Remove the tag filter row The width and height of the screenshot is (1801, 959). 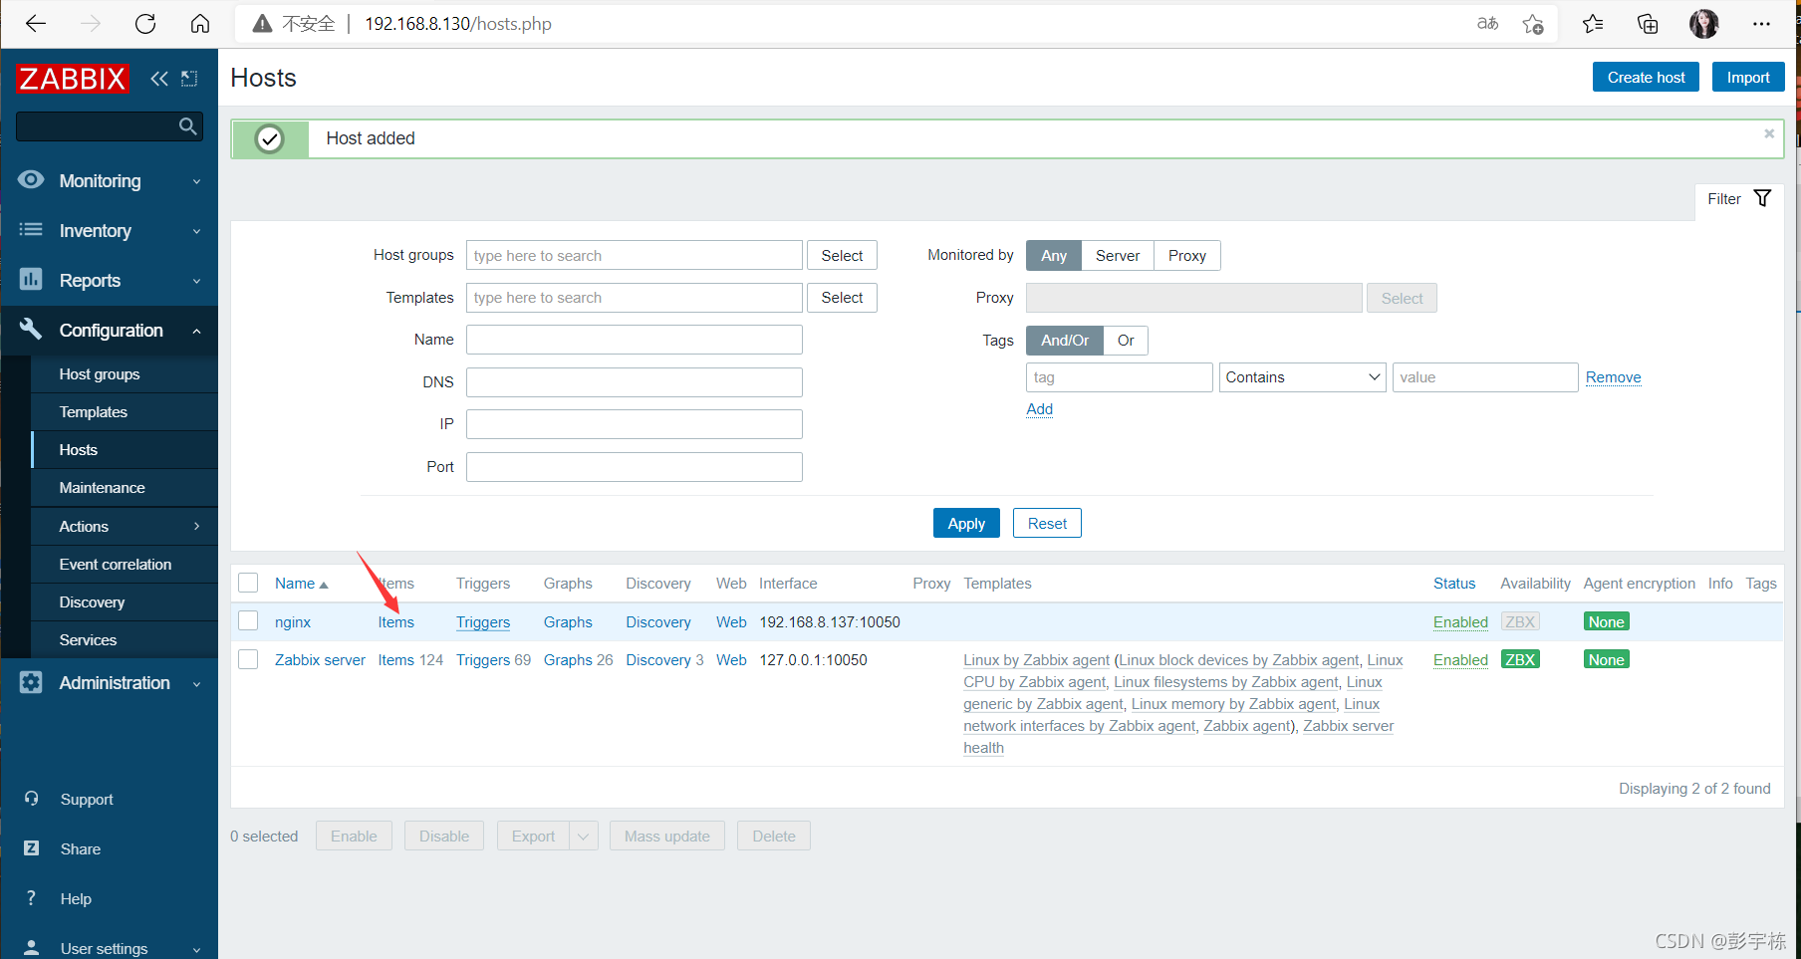pos(1614,377)
